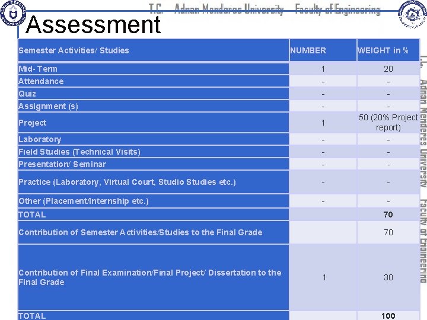This screenshot has height=320, width=427.
Task: Select 'Contribution of Semester Activities/Studies' row label
Action: pos(140,232)
